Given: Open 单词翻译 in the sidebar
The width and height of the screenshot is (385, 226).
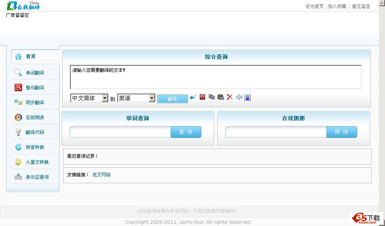Looking at the screenshot, I should coord(36,73).
